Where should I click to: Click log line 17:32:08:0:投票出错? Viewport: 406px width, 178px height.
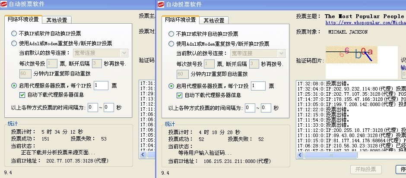click(324, 84)
